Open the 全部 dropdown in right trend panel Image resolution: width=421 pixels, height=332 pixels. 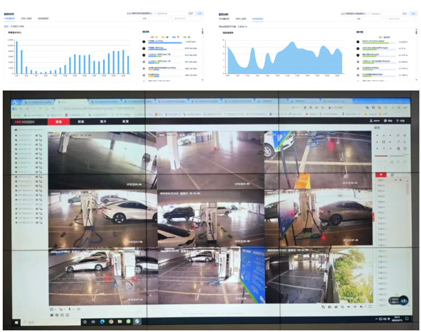click(370, 19)
